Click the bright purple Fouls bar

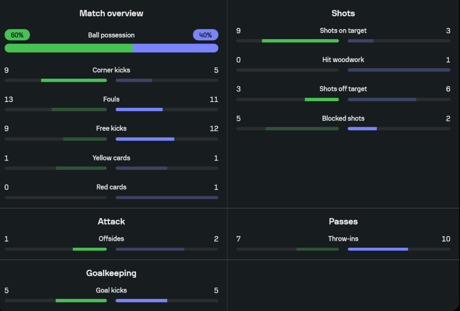(x=139, y=110)
